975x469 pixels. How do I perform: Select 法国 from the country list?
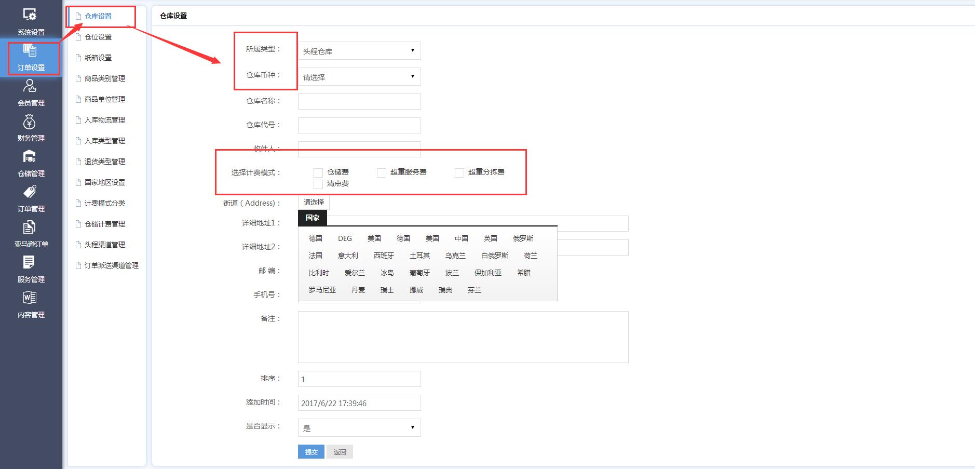point(316,255)
